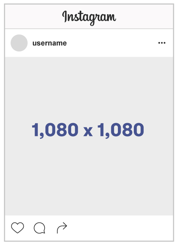The width and height of the screenshot is (177, 248).
Task: Click the top Instagram header bar
Action: pos(89,17)
